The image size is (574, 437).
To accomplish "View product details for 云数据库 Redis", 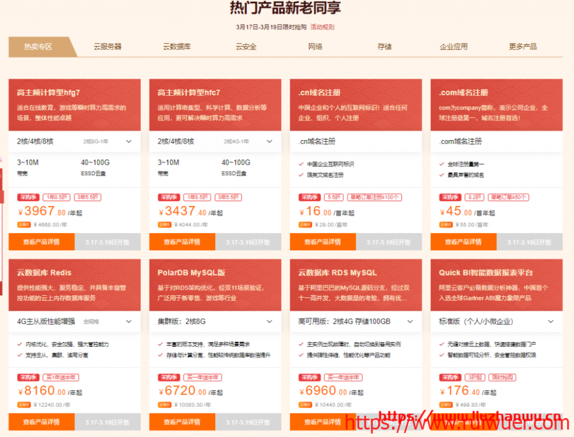I will 41,422.
